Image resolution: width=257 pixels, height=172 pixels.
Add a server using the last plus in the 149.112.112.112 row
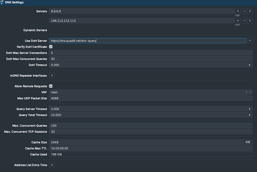250,20
